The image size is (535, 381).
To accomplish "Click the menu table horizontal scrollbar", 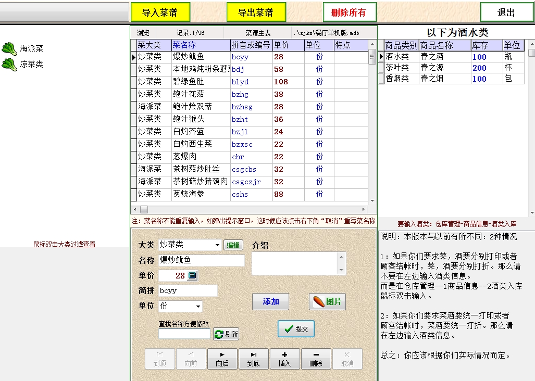I will click(x=250, y=209).
